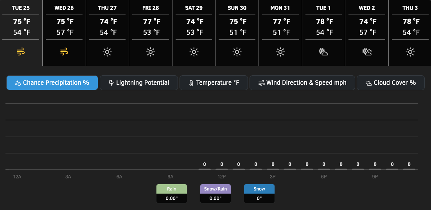Click the partly cloudy icon under WED 2
Viewport: 431px width, 210px height.
[x=367, y=52]
